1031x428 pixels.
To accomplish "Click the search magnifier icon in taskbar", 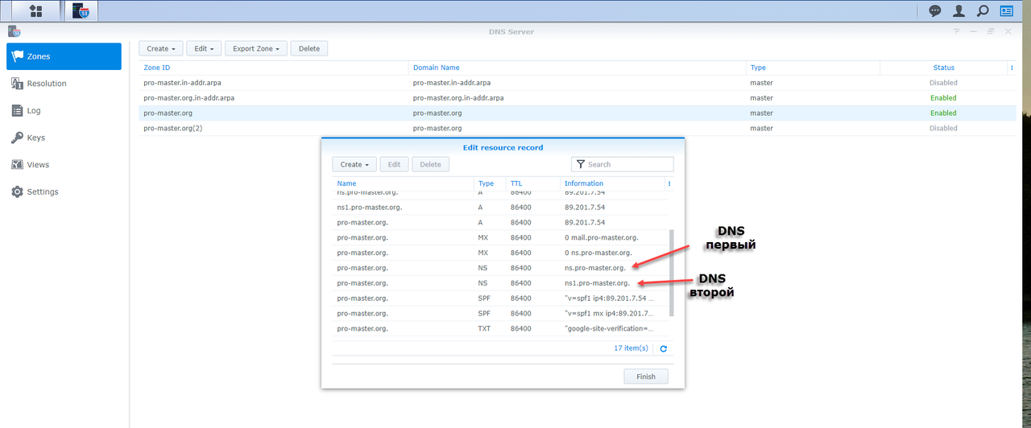I will 982,10.
